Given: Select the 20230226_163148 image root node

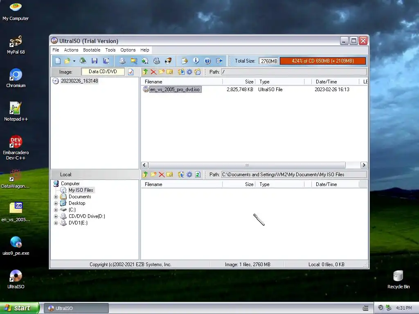Looking at the screenshot, I should point(79,81).
